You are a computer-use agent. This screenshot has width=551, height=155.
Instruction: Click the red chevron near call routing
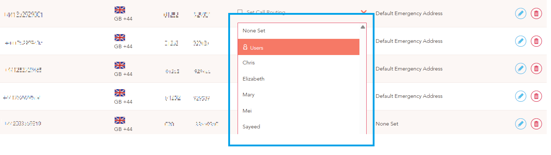[x=363, y=12]
